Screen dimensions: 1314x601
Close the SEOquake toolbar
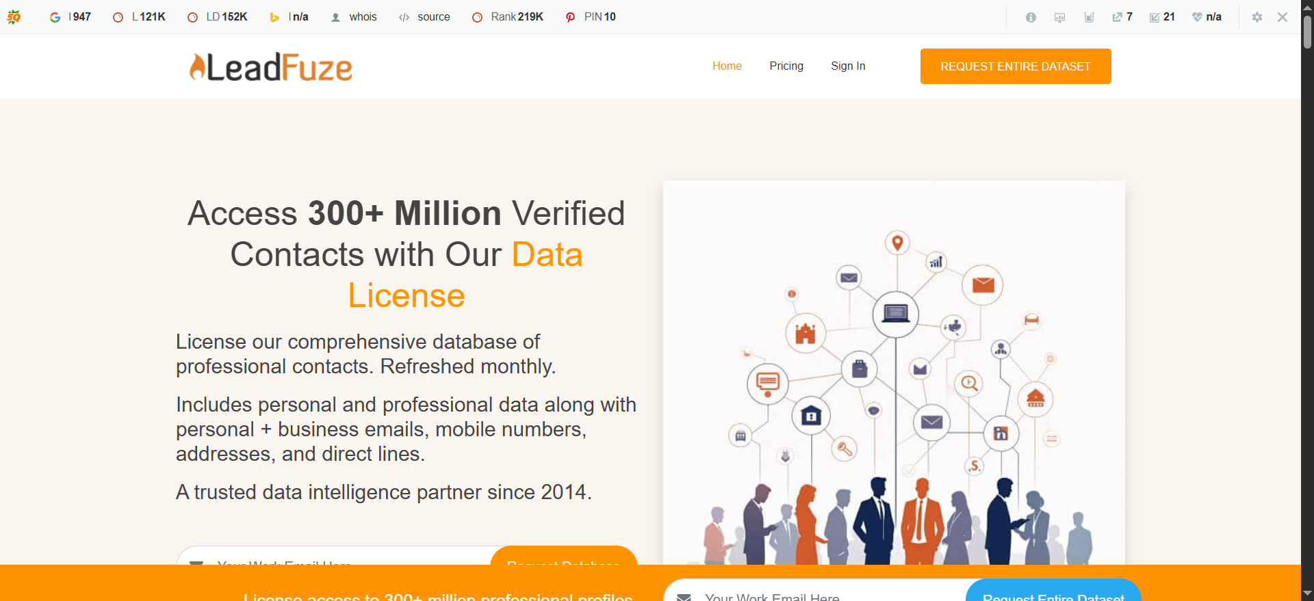[x=1283, y=17]
